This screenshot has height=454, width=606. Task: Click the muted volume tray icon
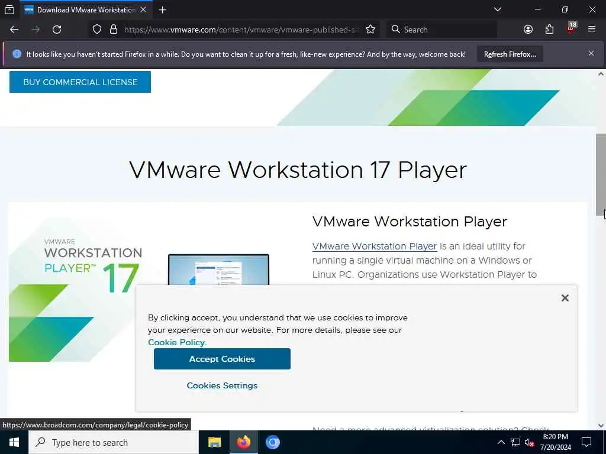pyautogui.click(x=529, y=442)
